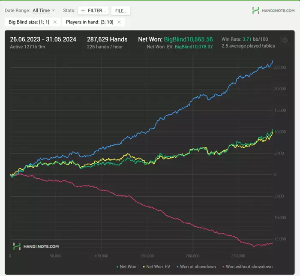
Task: Click the 200,000 x-axis label
Action: (193, 256)
